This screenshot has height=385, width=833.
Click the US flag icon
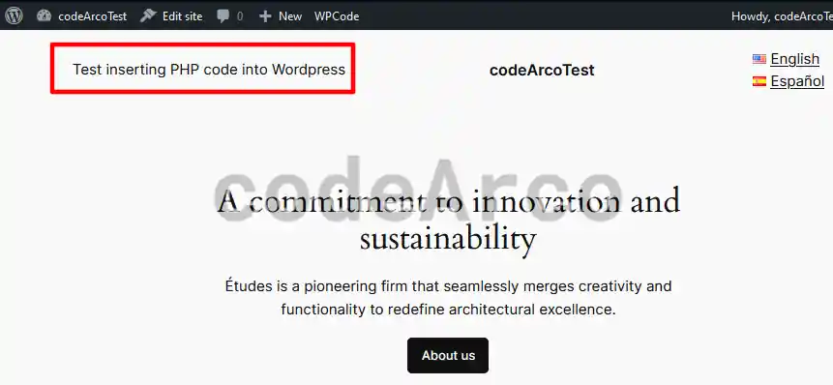[x=759, y=59]
